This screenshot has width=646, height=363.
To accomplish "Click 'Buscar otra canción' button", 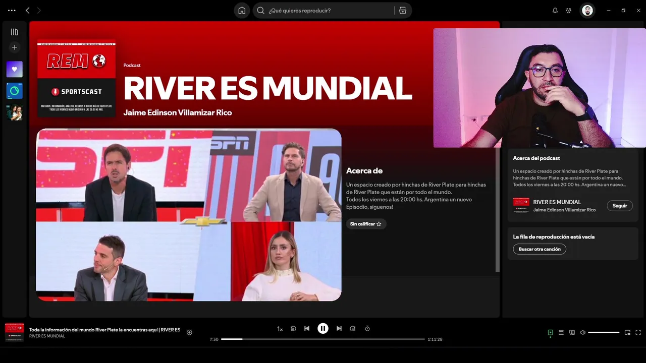I will click(x=540, y=249).
